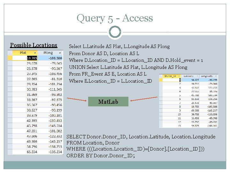Click the highlighted Plong cell -103.586

[x=50, y=58]
